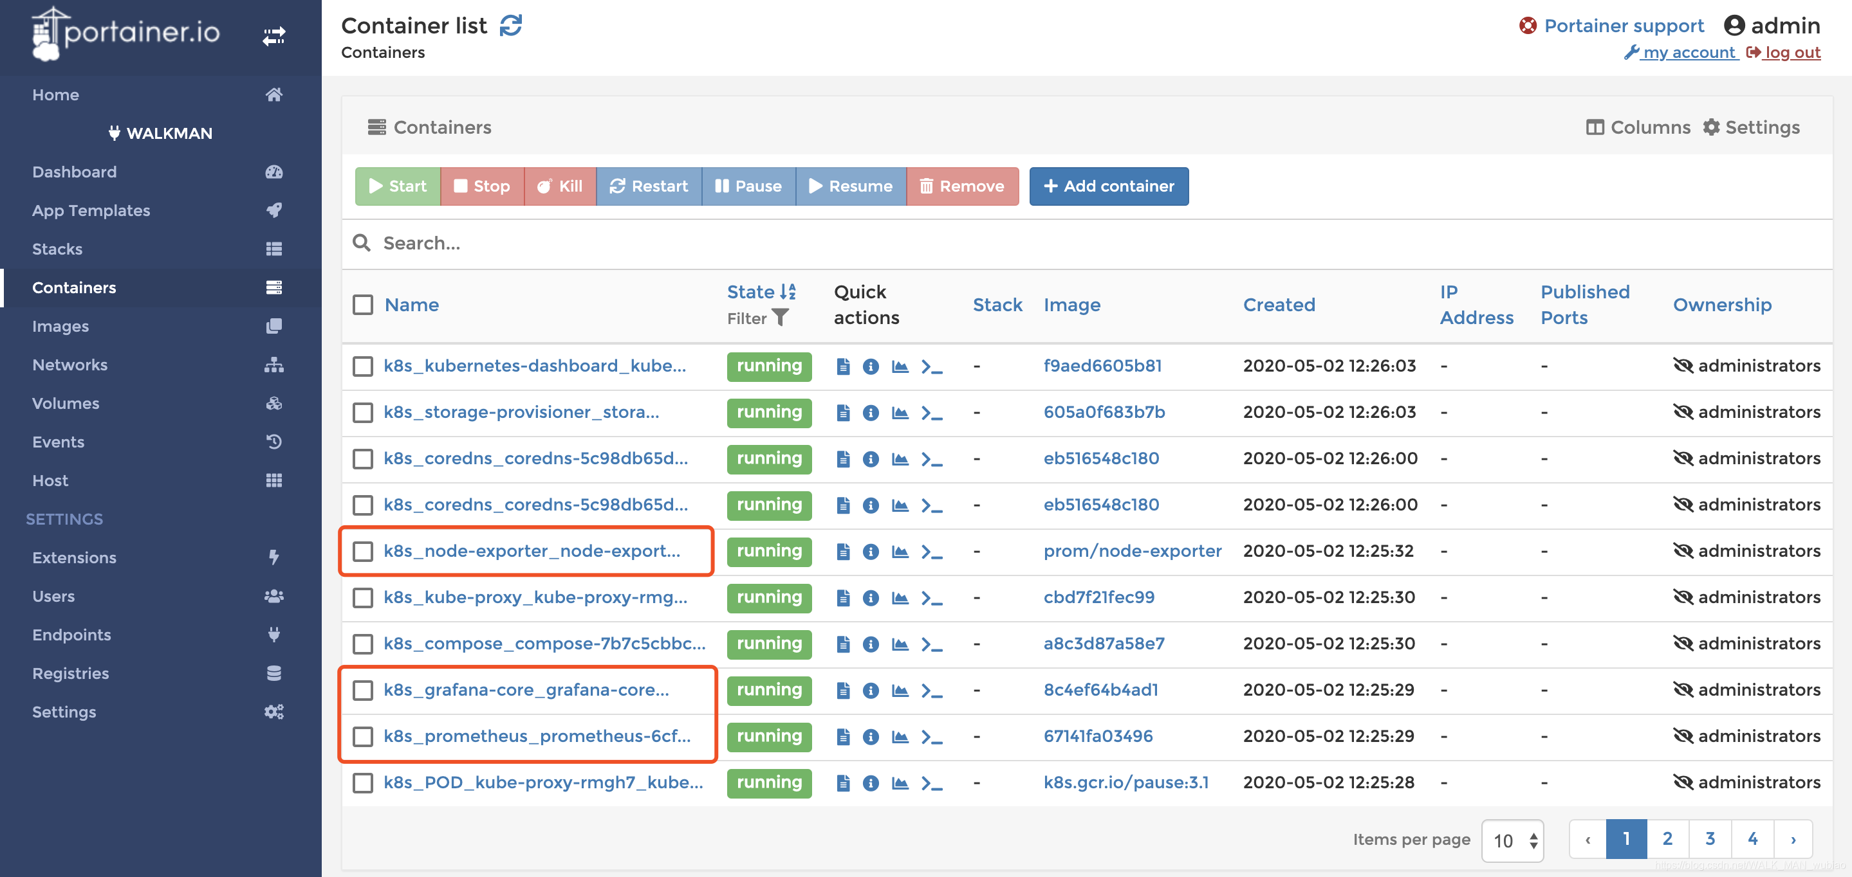Open the k8s_compose container name link
The width and height of the screenshot is (1852, 877).
click(x=544, y=644)
